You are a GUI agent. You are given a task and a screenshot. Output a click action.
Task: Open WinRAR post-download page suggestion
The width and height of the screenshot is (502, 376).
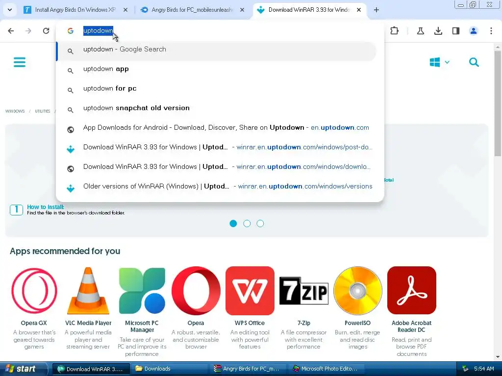(216, 147)
